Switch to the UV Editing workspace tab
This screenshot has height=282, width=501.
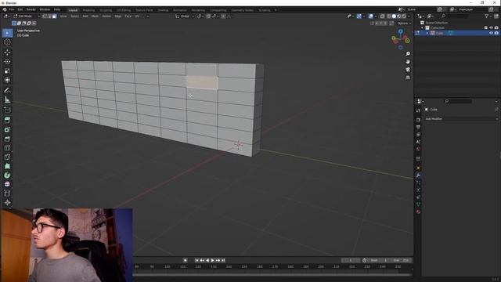[124, 10]
